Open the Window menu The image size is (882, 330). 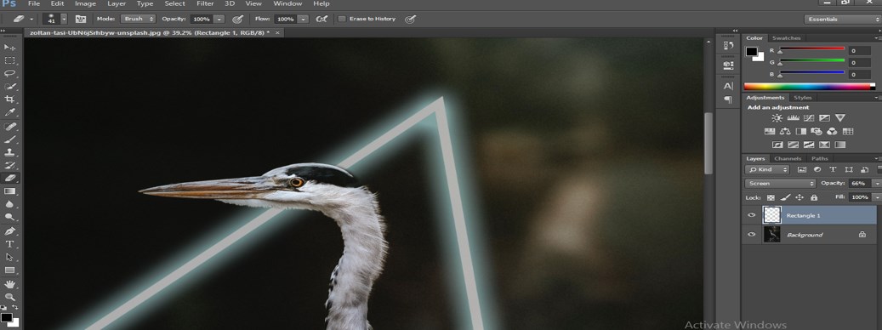point(288,4)
